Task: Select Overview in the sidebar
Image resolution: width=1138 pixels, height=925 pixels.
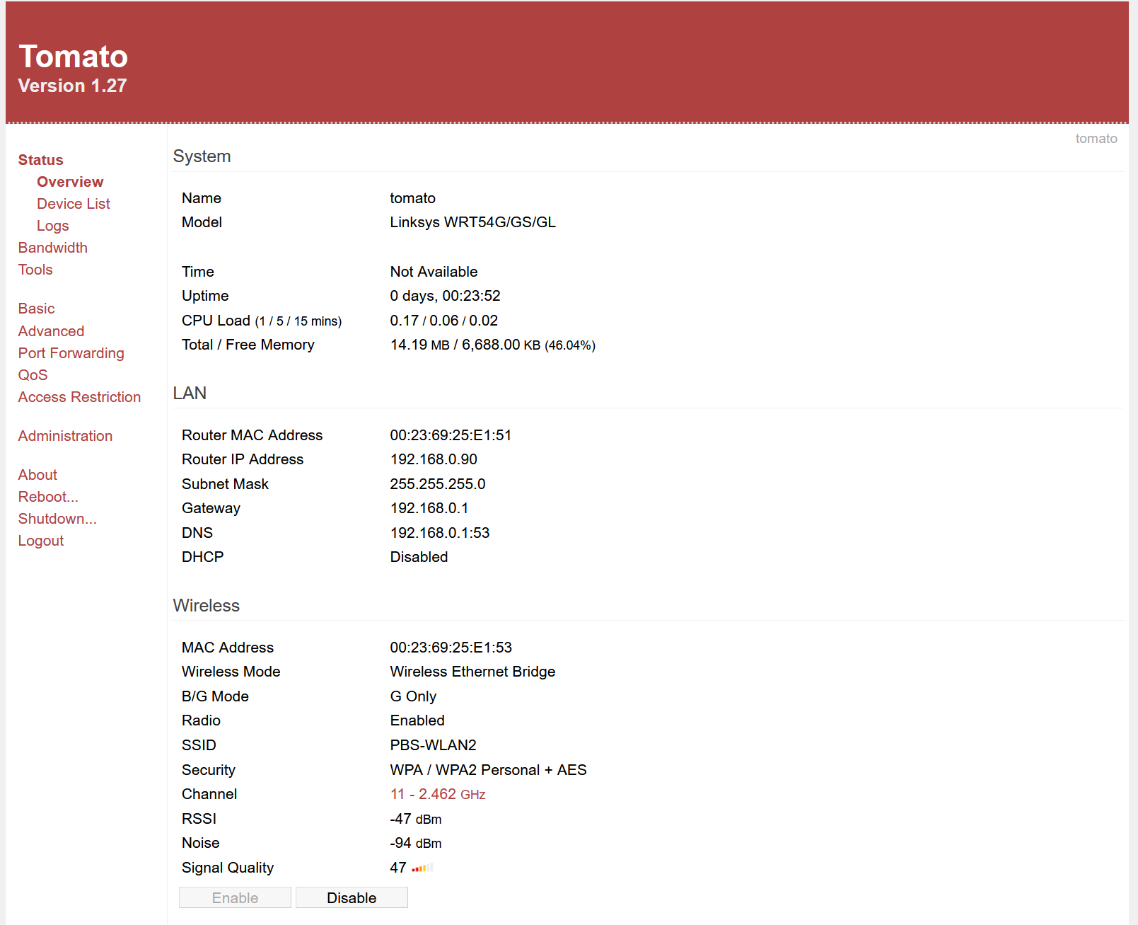Action: tap(70, 182)
